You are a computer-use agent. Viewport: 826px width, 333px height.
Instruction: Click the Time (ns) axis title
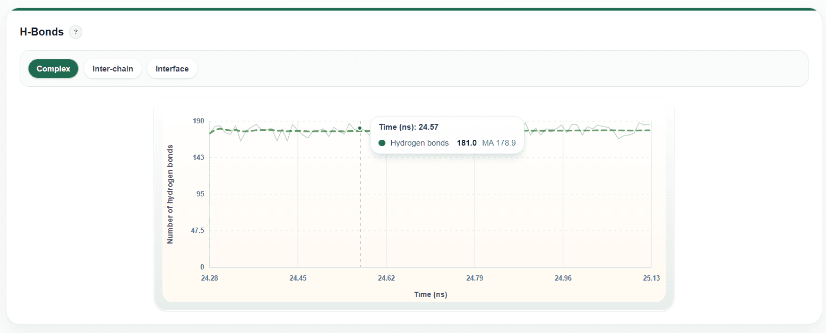click(x=431, y=294)
